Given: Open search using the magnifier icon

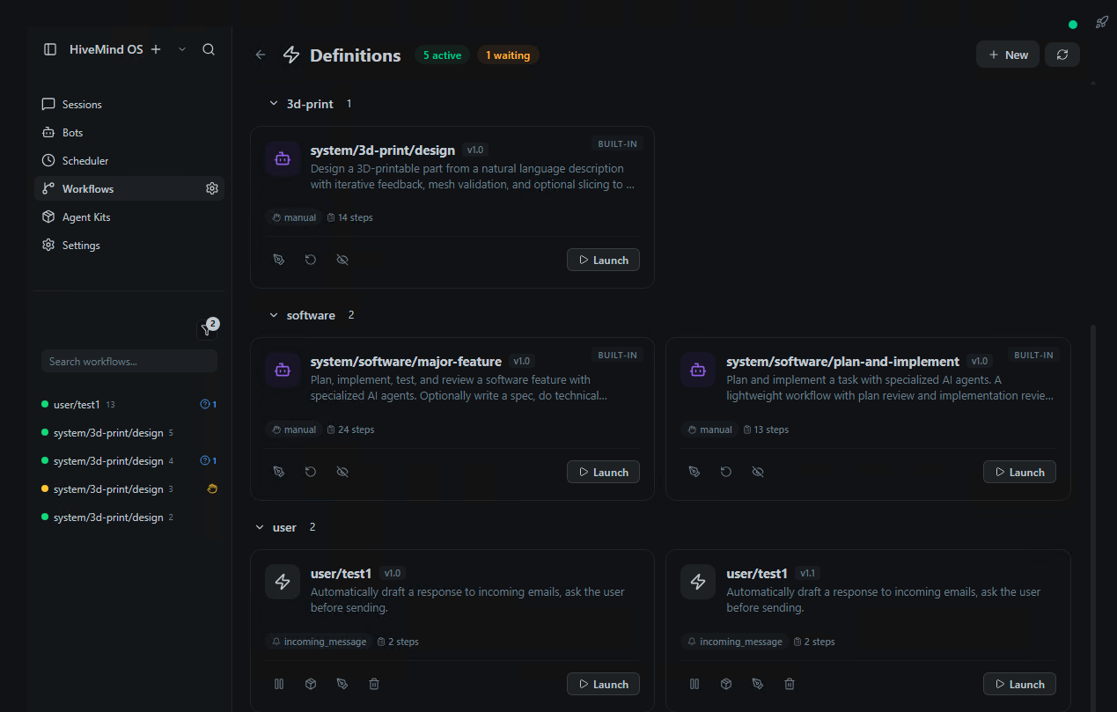Looking at the screenshot, I should 209,49.
